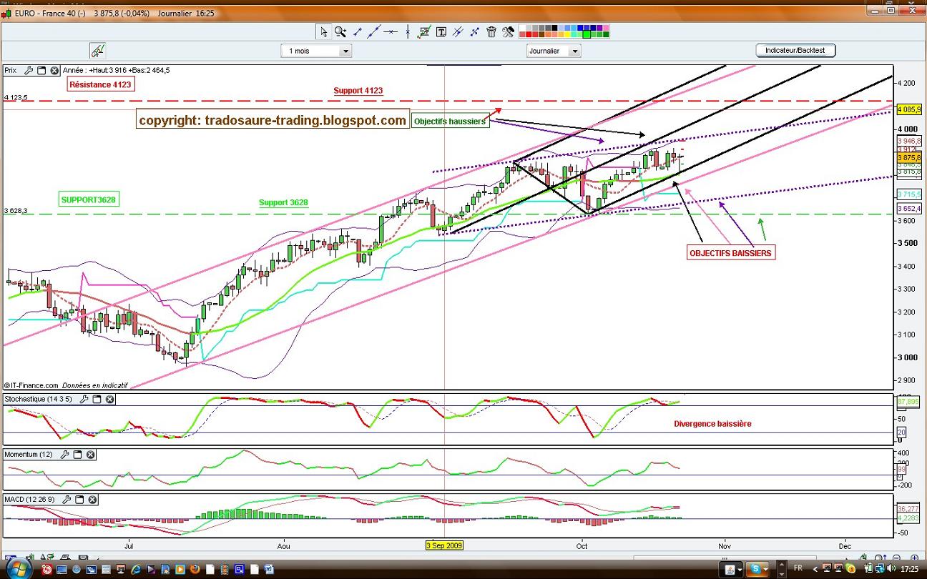Select the trend line drawing tool
The width and height of the screenshot is (927, 579).
[x=374, y=31]
